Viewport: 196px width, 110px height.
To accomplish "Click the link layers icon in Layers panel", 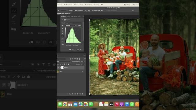I will tap(67, 94).
